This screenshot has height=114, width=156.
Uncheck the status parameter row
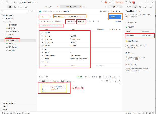pyautogui.click(x=42, y=52)
